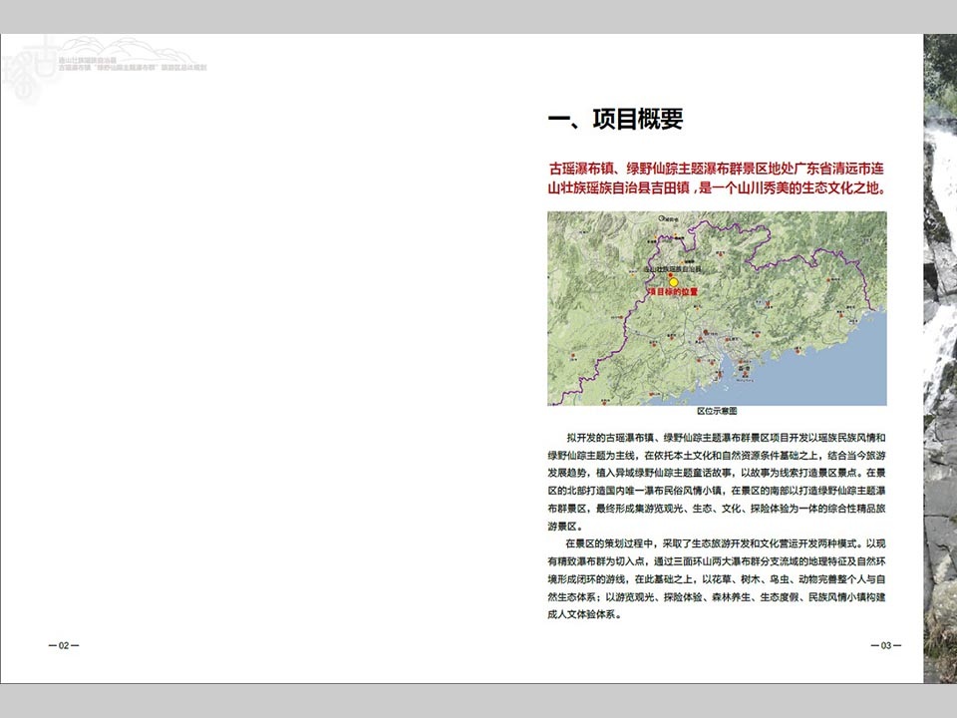Click the body line beginning "拟开发的古瑶瀑布镇"
This screenshot has height=718, width=957.
coord(726,437)
